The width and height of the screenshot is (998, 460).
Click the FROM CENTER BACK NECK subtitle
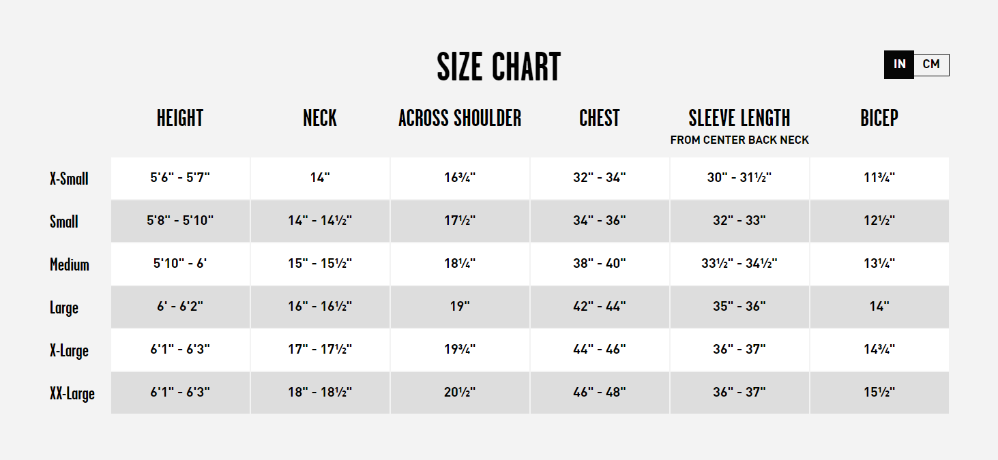739,140
